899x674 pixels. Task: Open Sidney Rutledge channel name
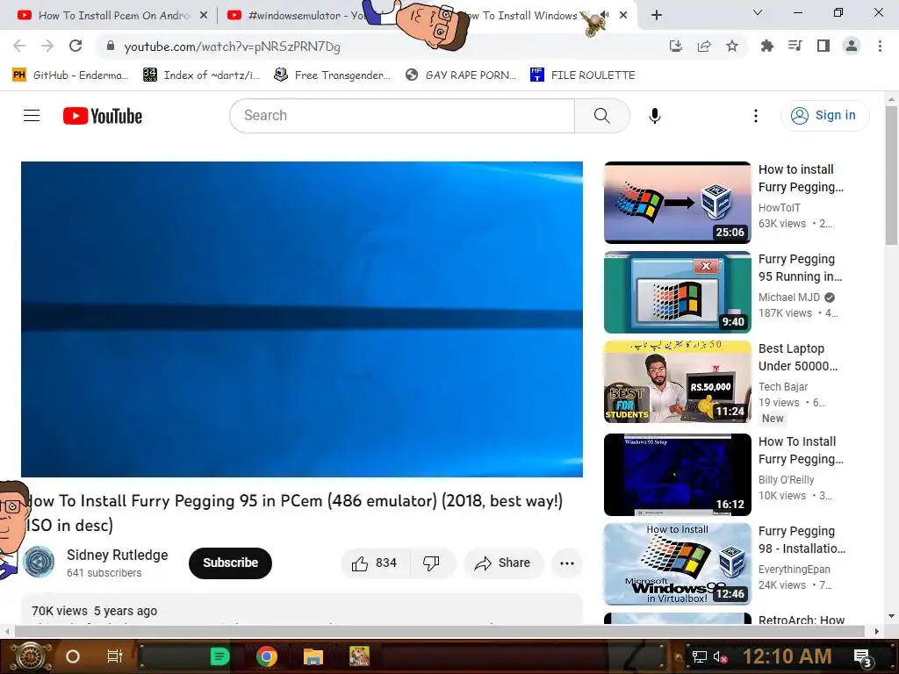pyautogui.click(x=117, y=555)
